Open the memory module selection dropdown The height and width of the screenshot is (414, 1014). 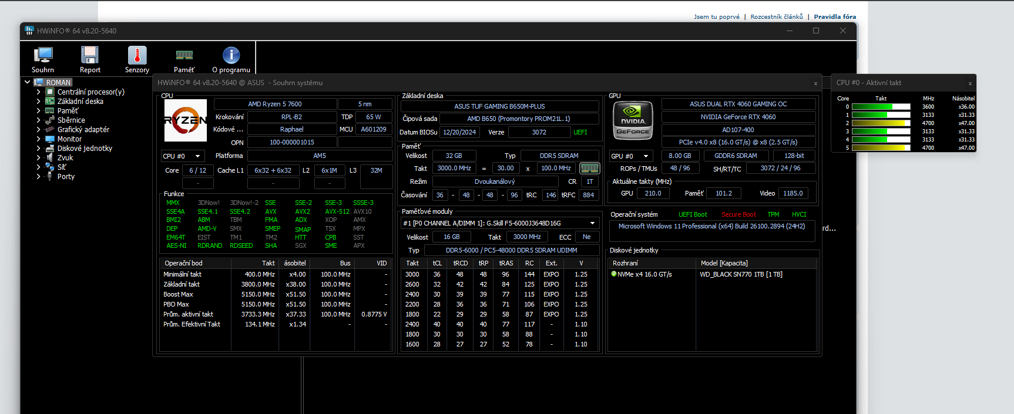click(592, 223)
